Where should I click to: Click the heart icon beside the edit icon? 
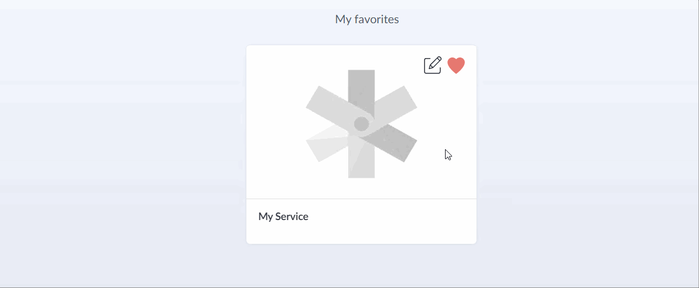pyautogui.click(x=456, y=66)
